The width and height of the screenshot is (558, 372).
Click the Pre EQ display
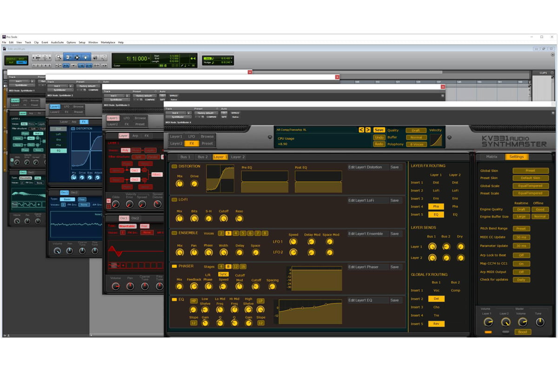tap(265, 181)
